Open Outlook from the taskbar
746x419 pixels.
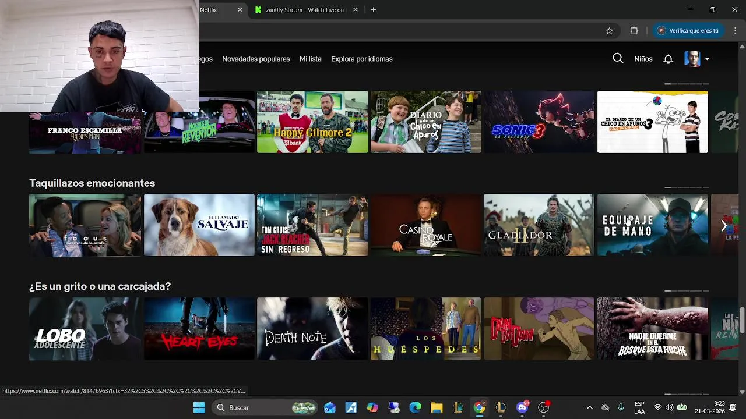[x=330, y=407]
